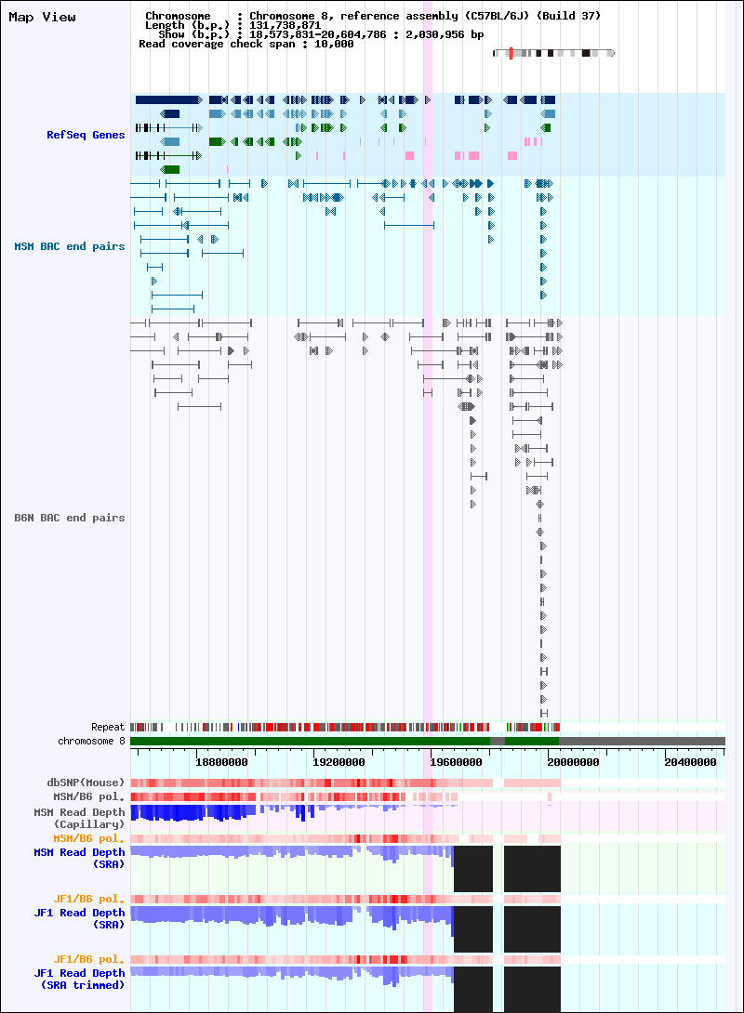Click JF1/B6 pol. label above JF1 Read Depth (SRA)
This screenshot has width=744, height=1013.
tap(88, 899)
